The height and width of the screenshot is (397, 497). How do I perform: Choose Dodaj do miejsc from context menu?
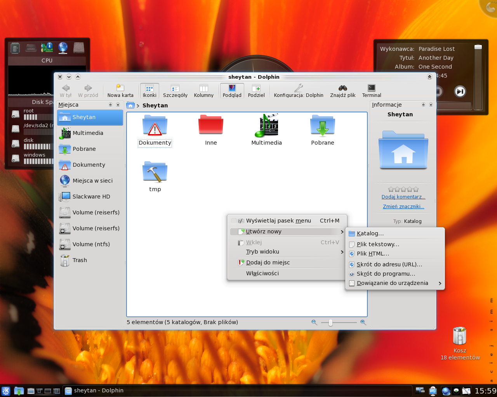[287, 262]
